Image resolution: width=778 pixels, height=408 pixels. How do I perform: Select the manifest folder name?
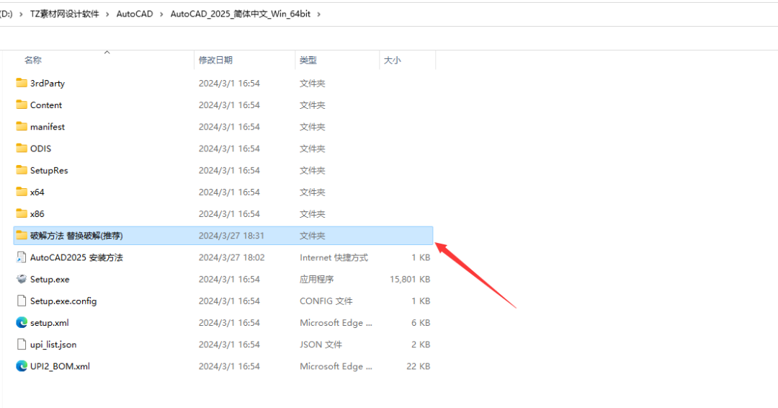pos(48,127)
